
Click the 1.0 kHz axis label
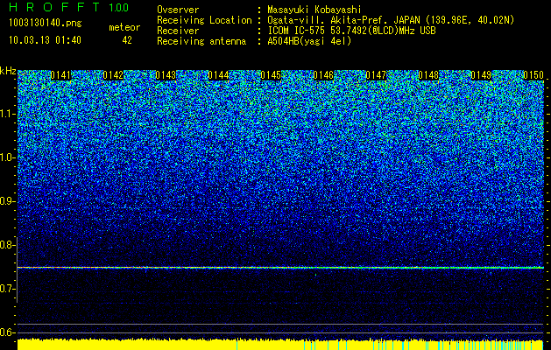[x=6, y=158]
